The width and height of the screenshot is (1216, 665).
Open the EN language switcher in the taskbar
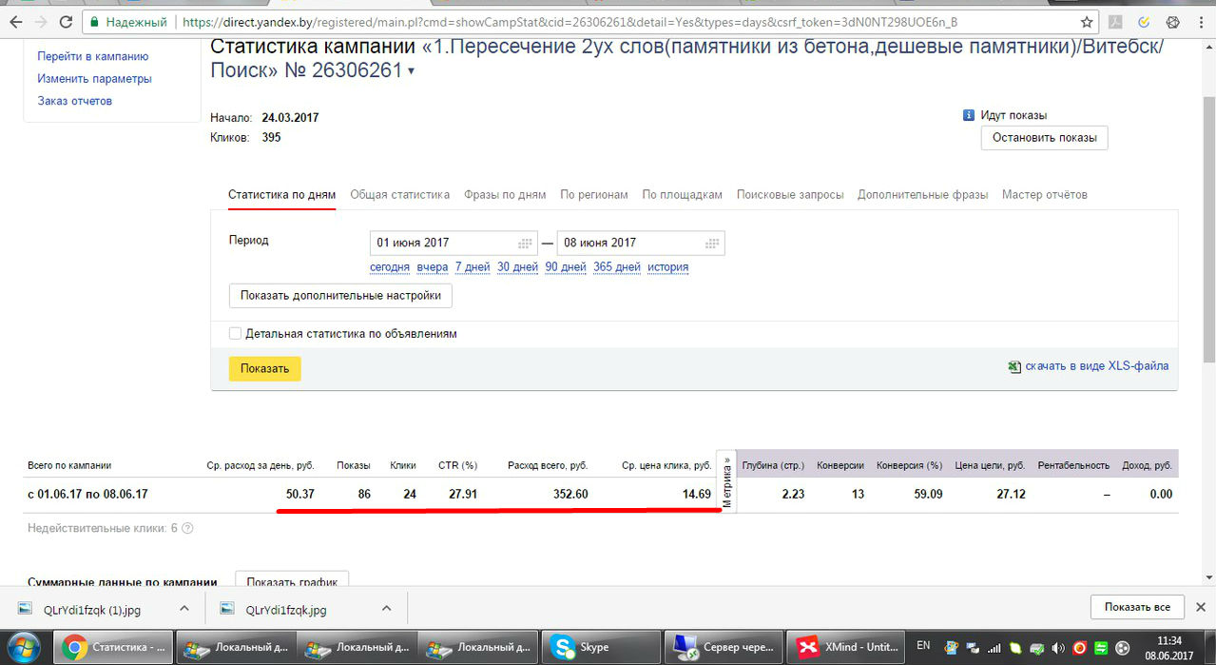(921, 646)
